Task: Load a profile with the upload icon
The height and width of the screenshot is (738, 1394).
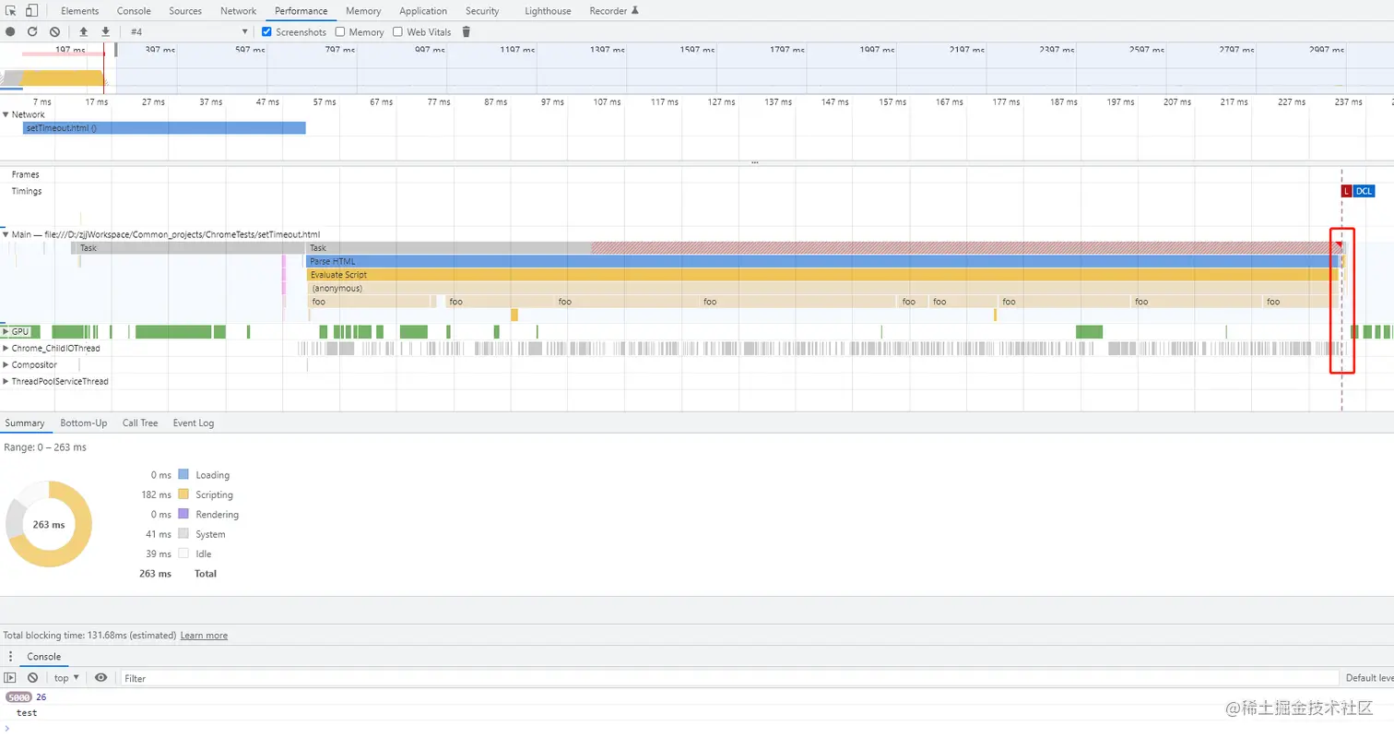Action: click(x=84, y=31)
